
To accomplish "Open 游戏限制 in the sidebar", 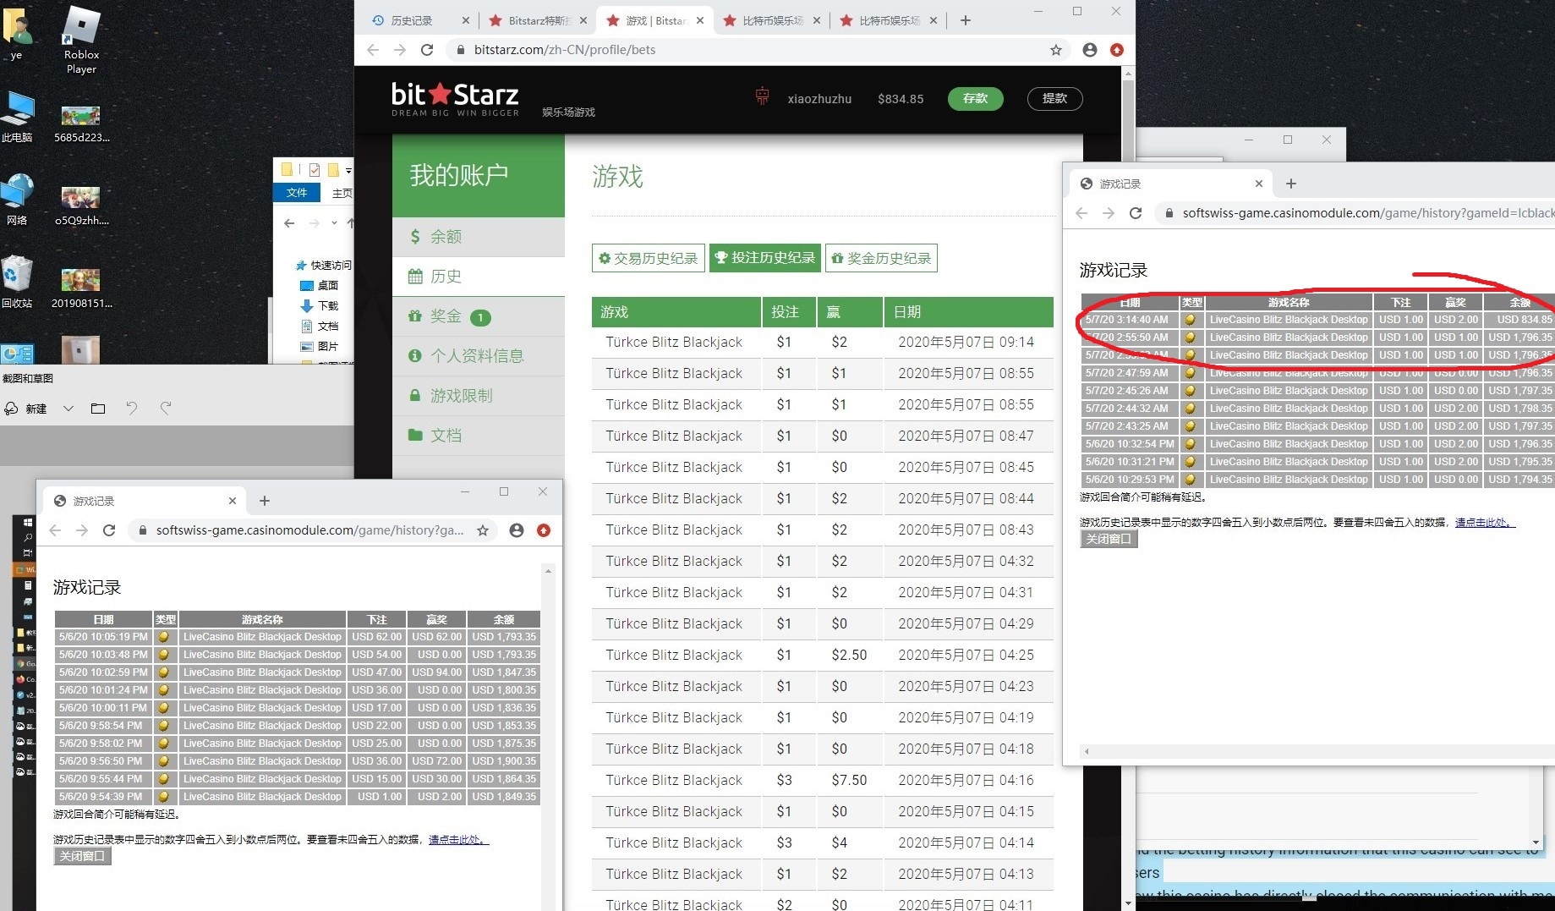I will pyautogui.click(x=479, y=396).
